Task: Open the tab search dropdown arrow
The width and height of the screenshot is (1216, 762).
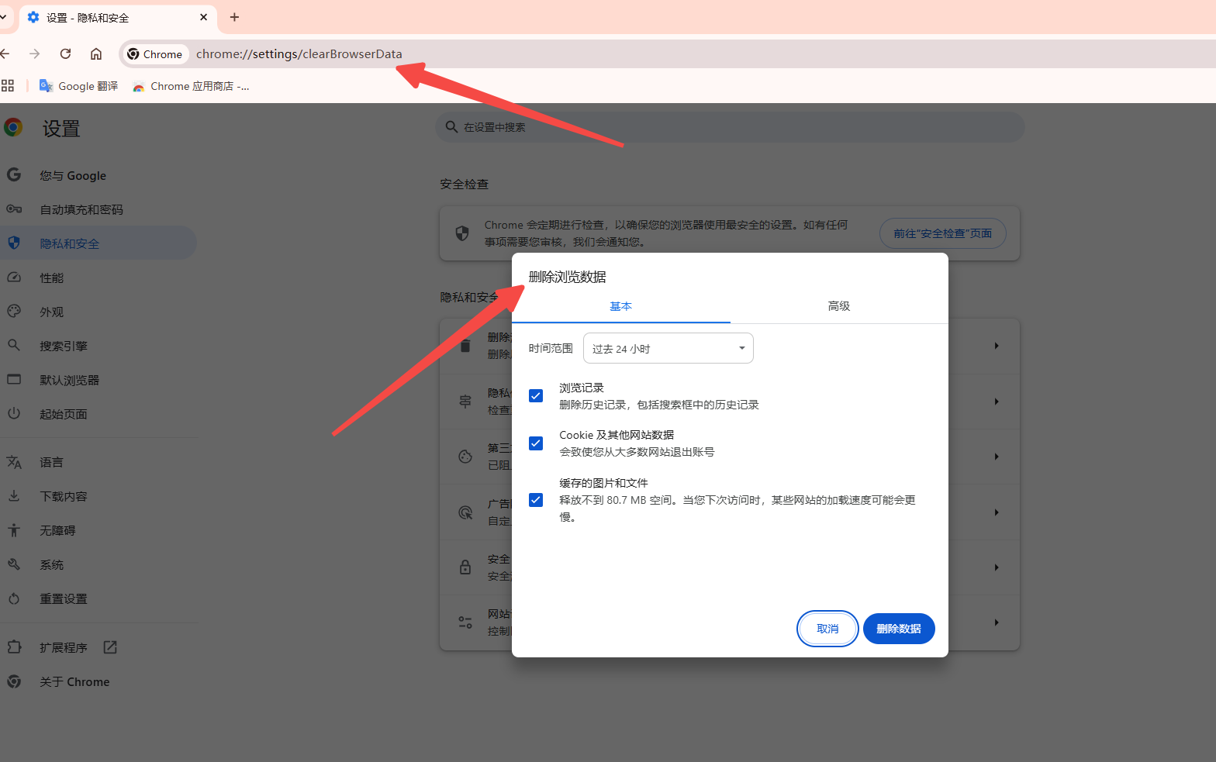Action: pos(3,17)
